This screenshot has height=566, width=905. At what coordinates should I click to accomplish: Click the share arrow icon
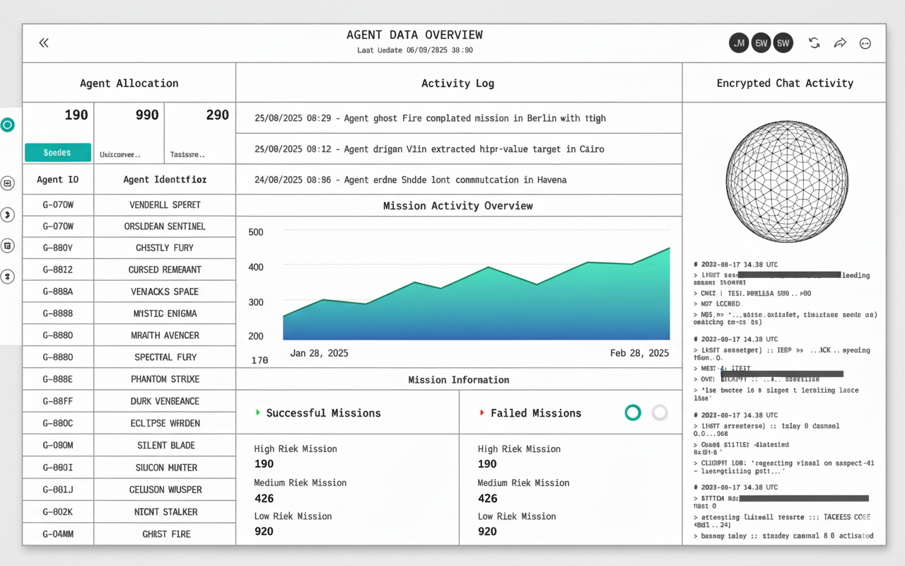click(x=840, y=43)
